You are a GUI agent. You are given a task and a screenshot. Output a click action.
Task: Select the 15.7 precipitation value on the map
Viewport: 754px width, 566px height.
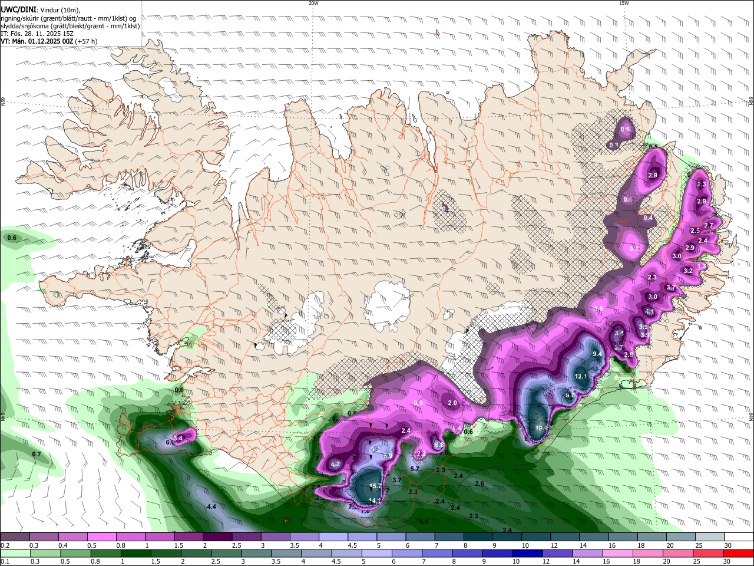[375, 486]
